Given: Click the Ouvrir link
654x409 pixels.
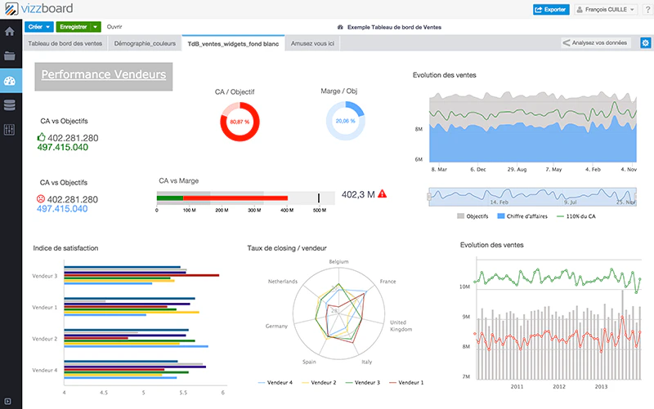Looking at the screenshot, I should point(114,27).
